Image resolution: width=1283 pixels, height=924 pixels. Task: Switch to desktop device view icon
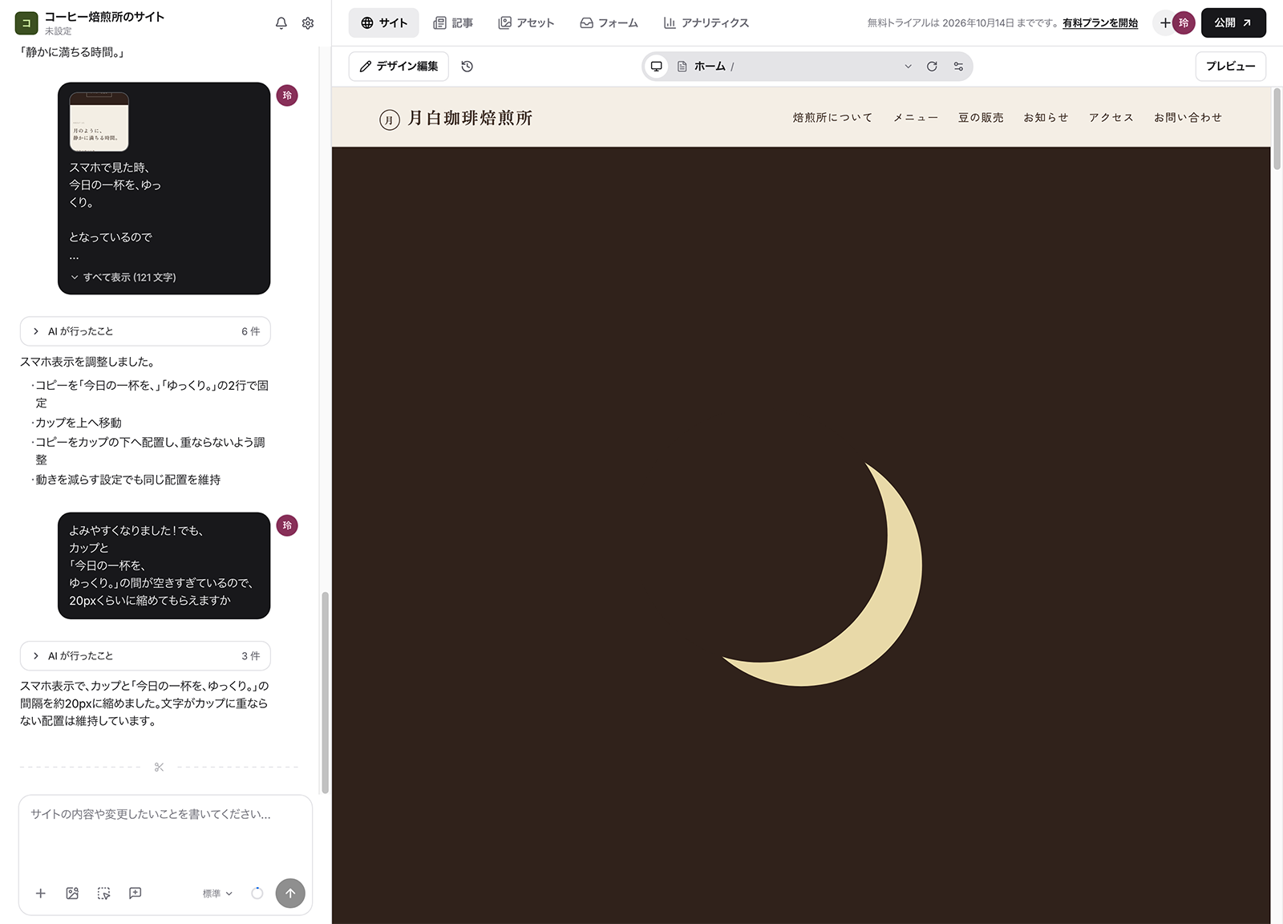656,67
